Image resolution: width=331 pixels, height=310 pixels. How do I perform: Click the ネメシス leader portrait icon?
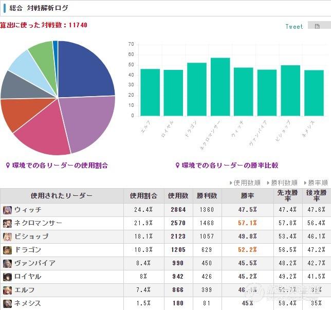point(7,303)
